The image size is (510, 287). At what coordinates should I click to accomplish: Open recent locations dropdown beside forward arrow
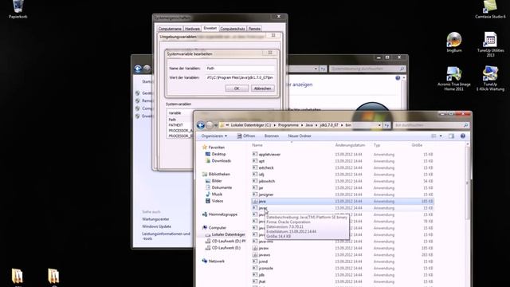(216, 125)
